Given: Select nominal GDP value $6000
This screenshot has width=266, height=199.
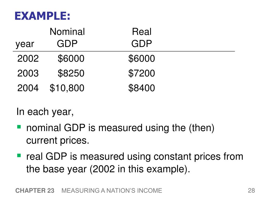Looking at the screenshot, I should click(x=71, y=59).
